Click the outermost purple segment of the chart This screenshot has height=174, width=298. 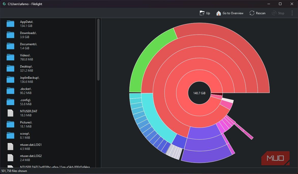[x=207, y=156]
